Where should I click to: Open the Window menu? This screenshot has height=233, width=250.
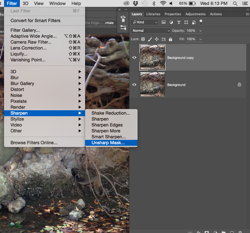click(x=57, y=3)
